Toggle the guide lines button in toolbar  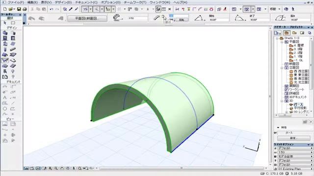point(85,9)
